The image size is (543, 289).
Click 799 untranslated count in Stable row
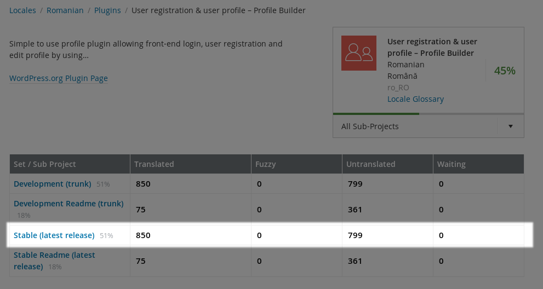[355, 235]
